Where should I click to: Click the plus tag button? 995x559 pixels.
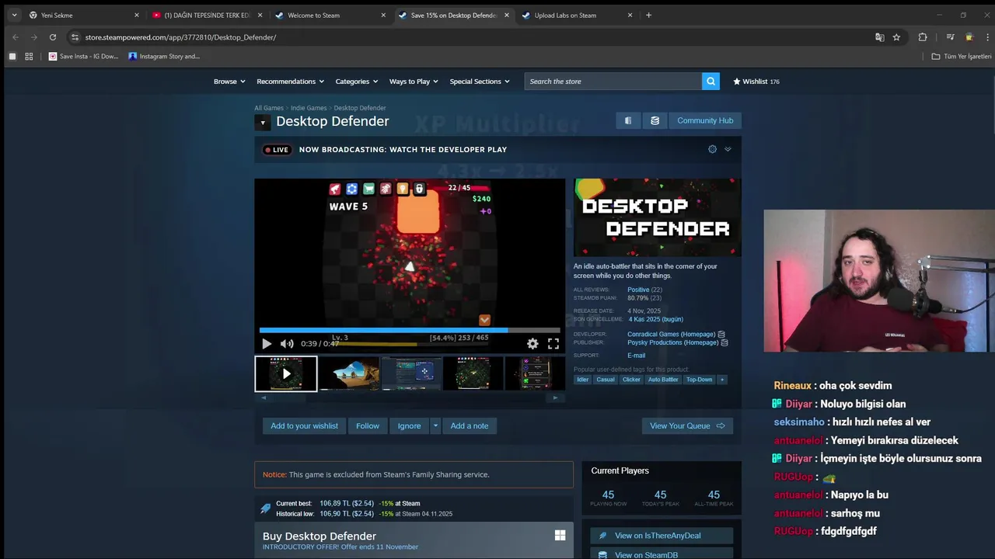click(x=721, y=379)
